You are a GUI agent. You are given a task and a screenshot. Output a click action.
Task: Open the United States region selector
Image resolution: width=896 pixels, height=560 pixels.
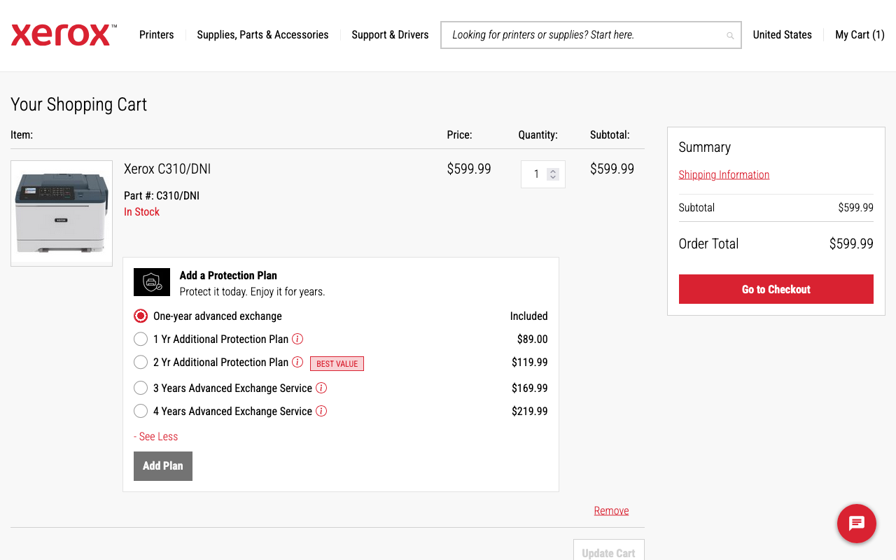(782, 35)
